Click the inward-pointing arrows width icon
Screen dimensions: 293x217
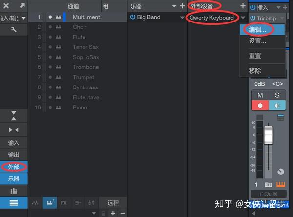pos(14,130)
